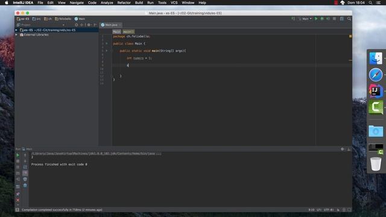
Task: Click the Restore Layout icon in the Run panel
Action: point(17,186)
